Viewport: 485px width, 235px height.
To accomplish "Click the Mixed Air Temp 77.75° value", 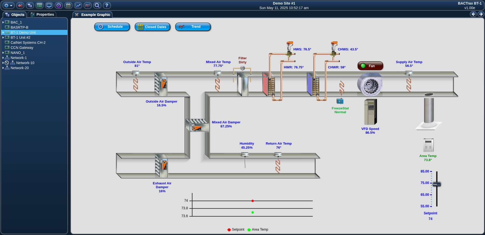I will pyautogui.click(x=218, y=66).
